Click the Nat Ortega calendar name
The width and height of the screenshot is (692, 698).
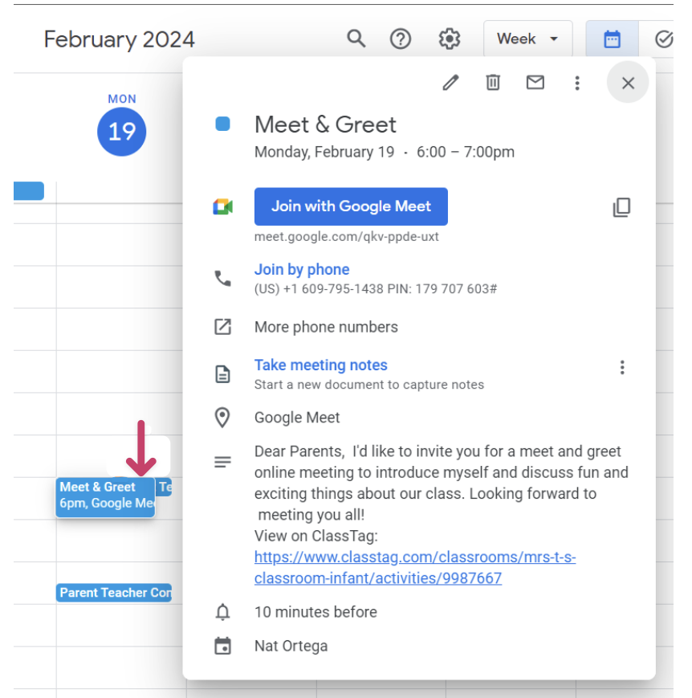(291, 646)
